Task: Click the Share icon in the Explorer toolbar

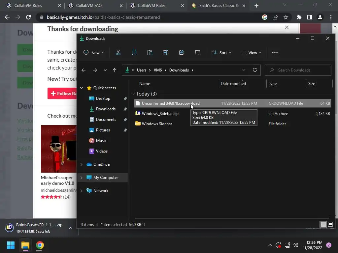Action: pos(182,52)
